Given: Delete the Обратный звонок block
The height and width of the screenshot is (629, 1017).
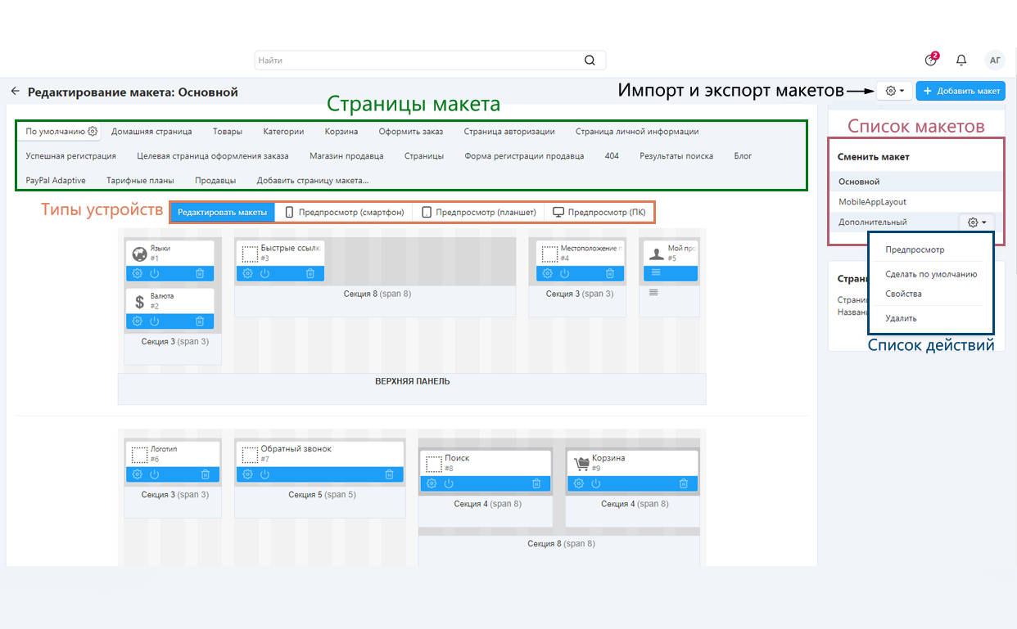Looking at the screenshot, I should 390,474.
